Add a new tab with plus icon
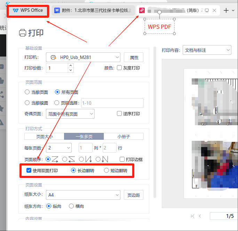Viewport: 238px width, 231px height. [226, 10]
